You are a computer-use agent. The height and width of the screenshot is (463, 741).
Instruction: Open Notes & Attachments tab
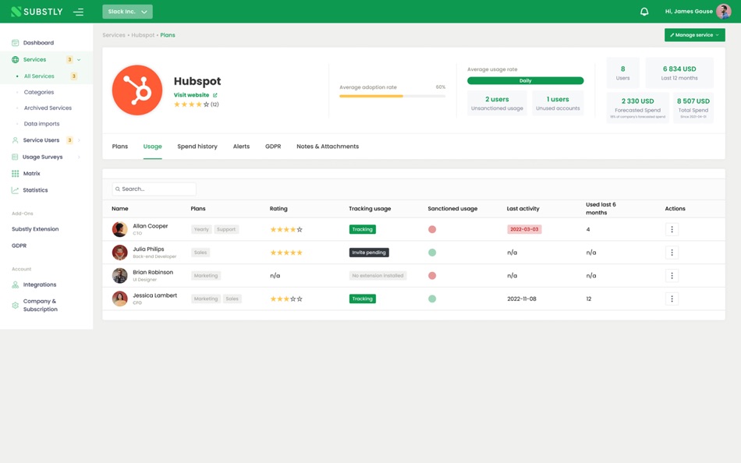coord(328,147)
